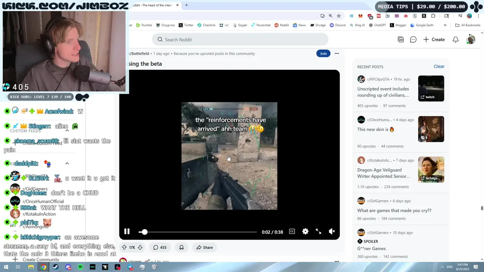Screen dimensions: 484x272
Task: Open r/OnceHumanOfficial in the sidebar
Action: pos(43,201)
